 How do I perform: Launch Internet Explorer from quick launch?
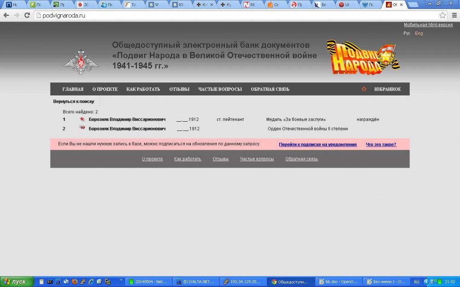click(91, 282)
